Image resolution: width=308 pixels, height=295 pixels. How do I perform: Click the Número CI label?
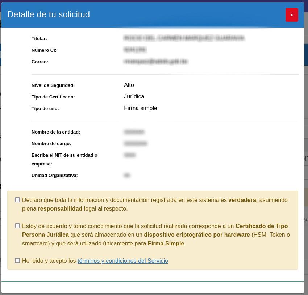(44, 50)
